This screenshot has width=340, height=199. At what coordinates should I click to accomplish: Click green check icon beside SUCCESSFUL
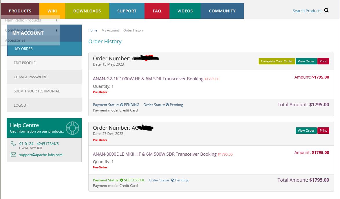point(122,180)
